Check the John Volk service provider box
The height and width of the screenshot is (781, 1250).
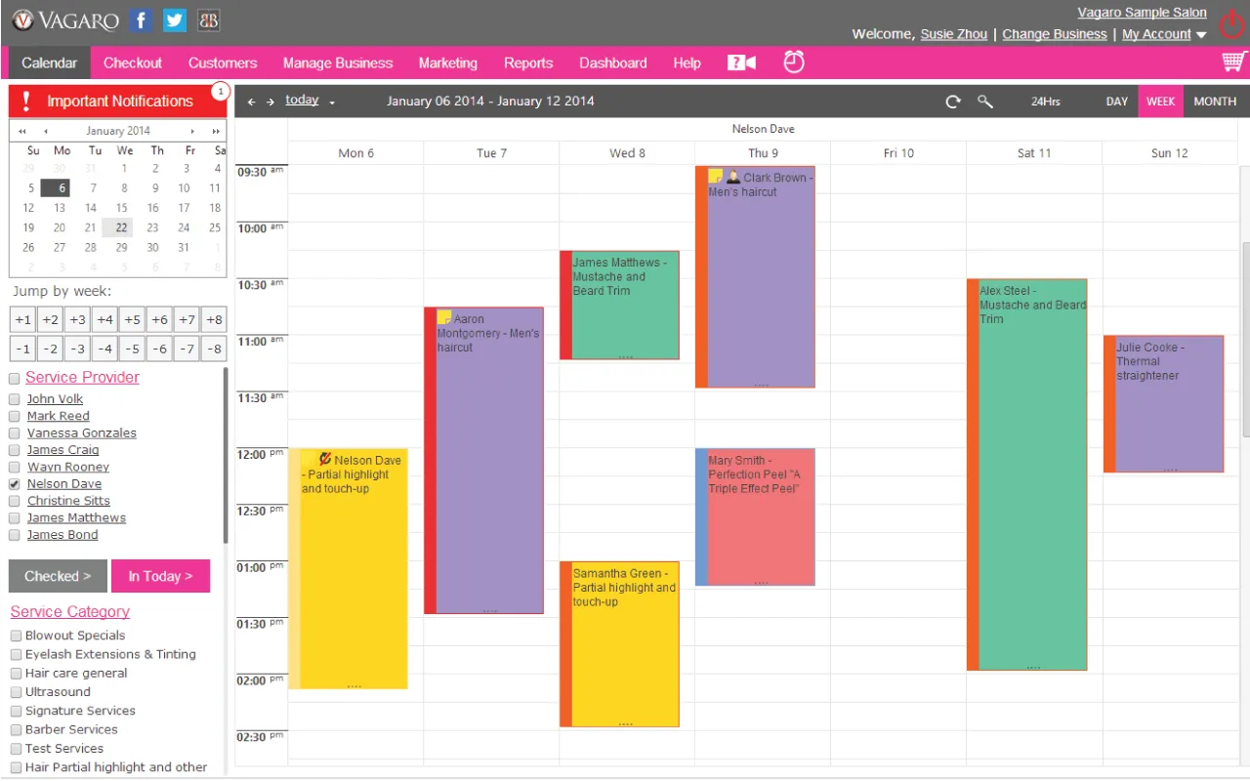pyautogui.click(x=15, y=399)
